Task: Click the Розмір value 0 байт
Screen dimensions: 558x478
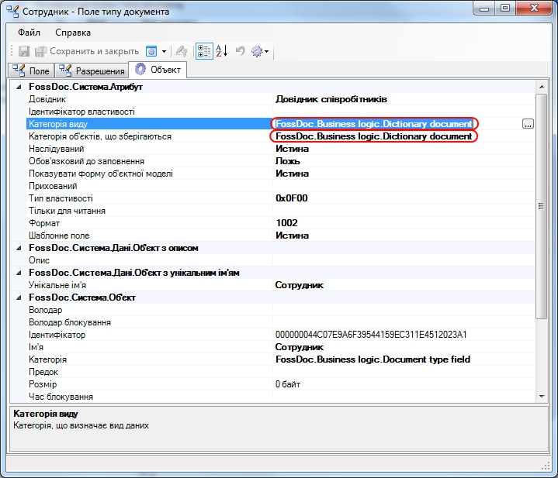Action: [x=288, y=384]
